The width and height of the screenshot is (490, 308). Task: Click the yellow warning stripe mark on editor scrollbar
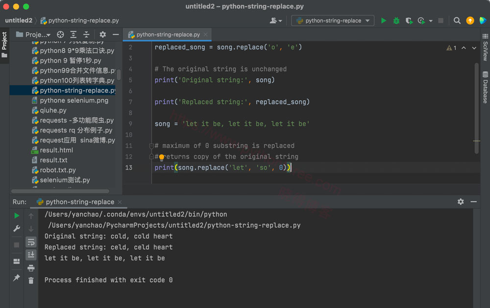(477, 141)
